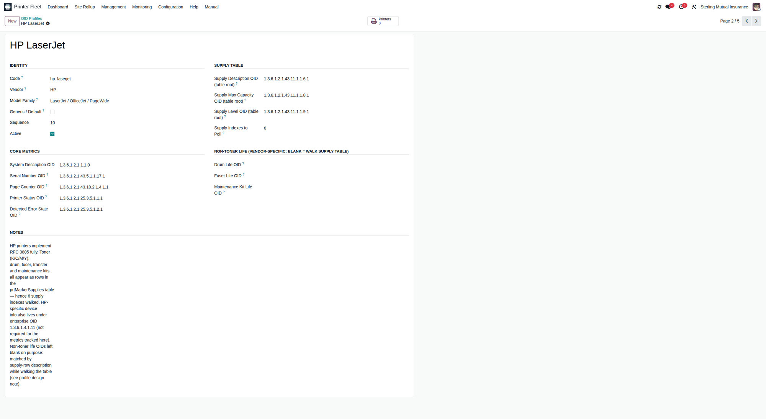
Task: Show the help tooltip for Page Counter OID
Action: coord(47,186)
